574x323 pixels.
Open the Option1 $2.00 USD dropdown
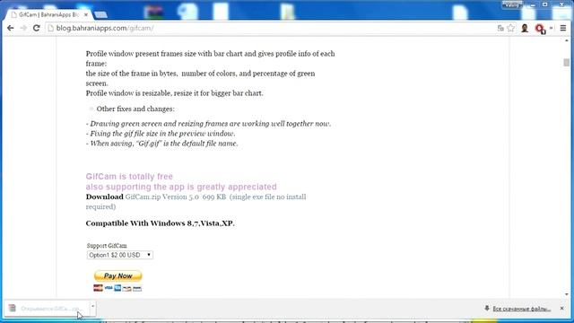(119, 255)
